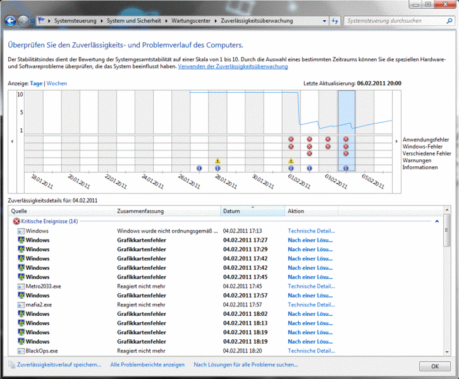Expand breadcrumb arrow after Wartungscenter

pyautogui.click(x=216, y=21)
